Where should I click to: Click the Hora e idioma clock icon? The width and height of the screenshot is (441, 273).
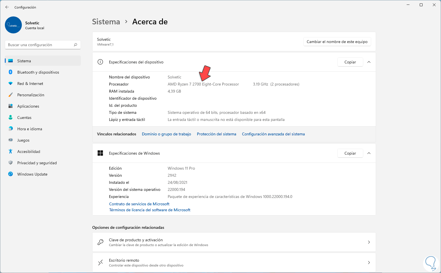click(10, 129)
